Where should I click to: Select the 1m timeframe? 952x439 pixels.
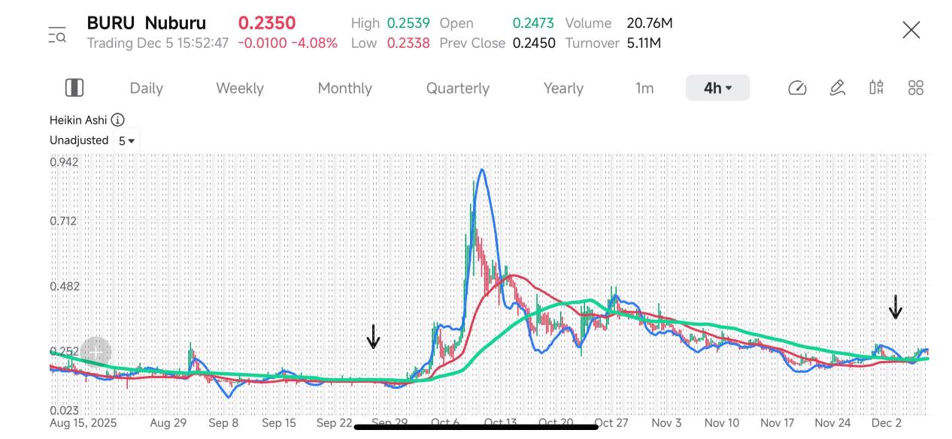tap(644, 88)
